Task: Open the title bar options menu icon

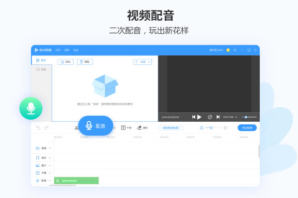Action: [x=235, y=50]
